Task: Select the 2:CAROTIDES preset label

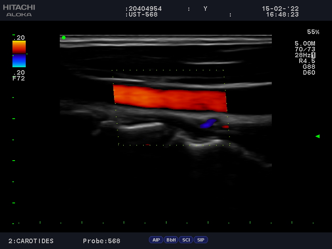Action: [x=31, y=241]
